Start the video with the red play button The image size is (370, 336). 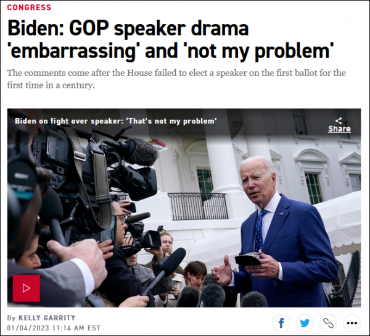click(x=27, y=288)
